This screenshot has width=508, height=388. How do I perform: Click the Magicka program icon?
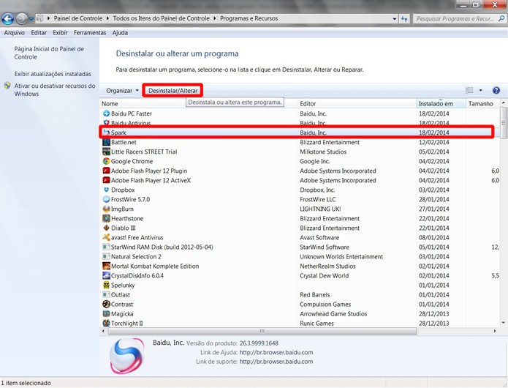pos(106,314)
